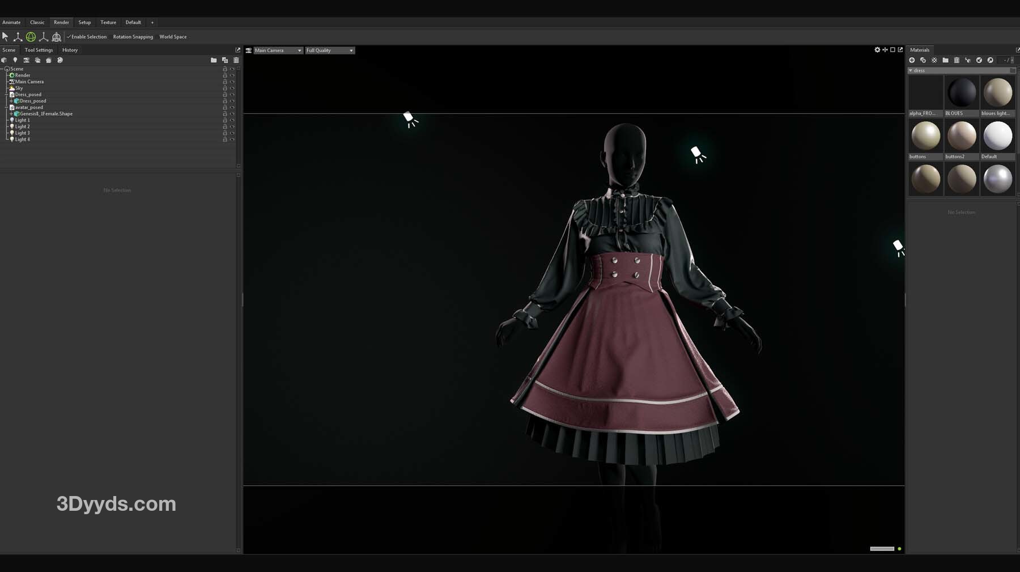Open the Tool Settings tab
1020x572 pixels.
click(x=39, y=50)
